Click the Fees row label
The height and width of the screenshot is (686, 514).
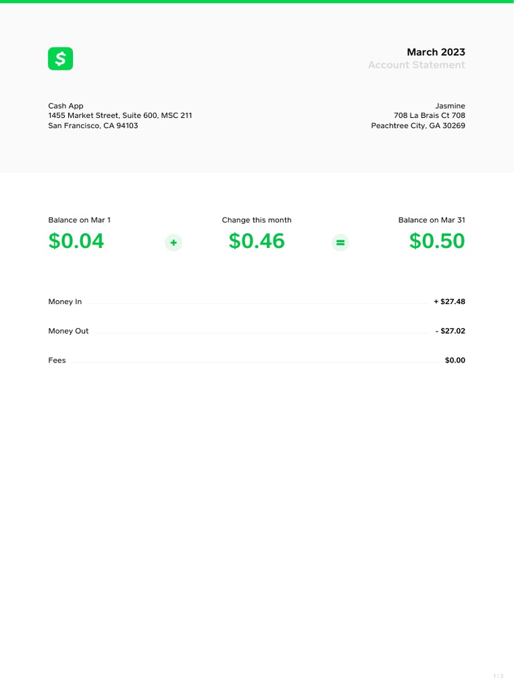pos(57,360)
